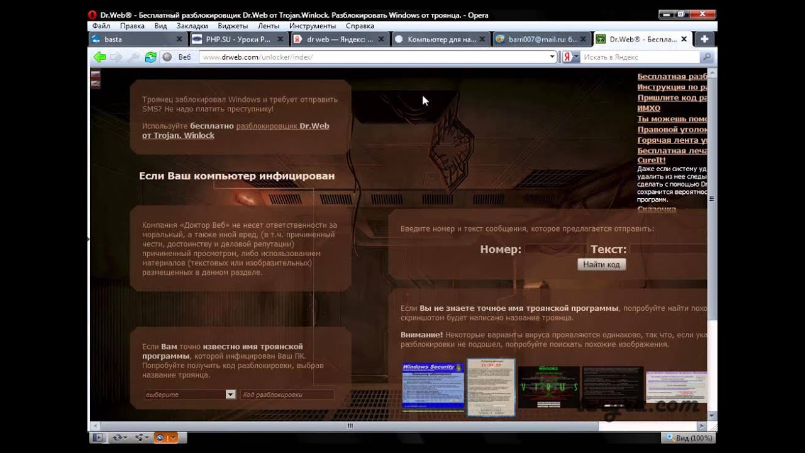Screen dimensions: 805x453
Task: Click the grey Forward arrow
Action: 116,57
